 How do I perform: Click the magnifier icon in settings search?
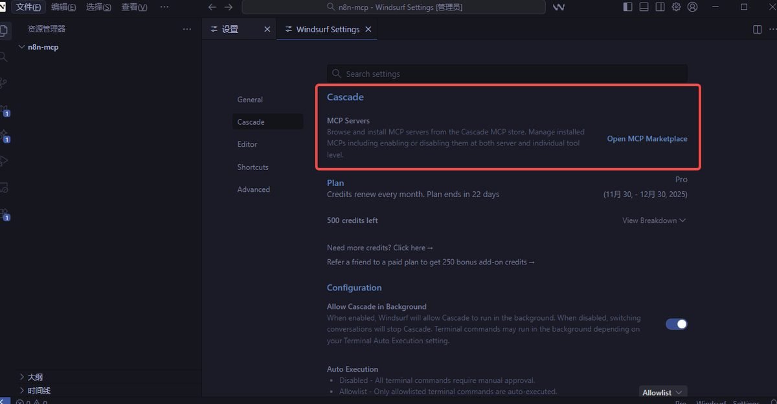click(337, 74)
